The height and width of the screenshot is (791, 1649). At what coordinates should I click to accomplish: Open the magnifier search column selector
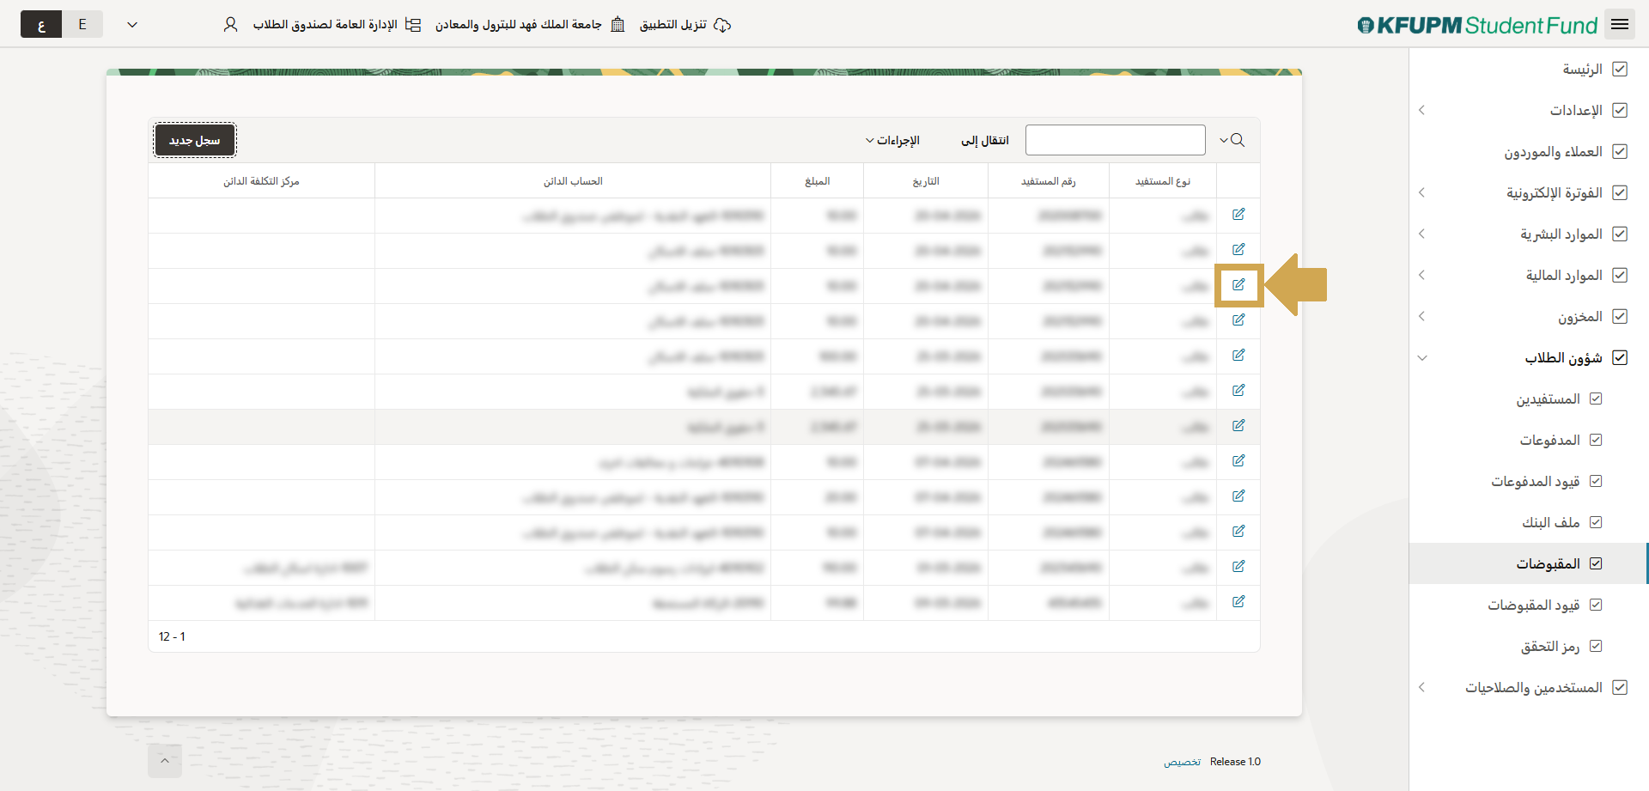pos(1232,140)
